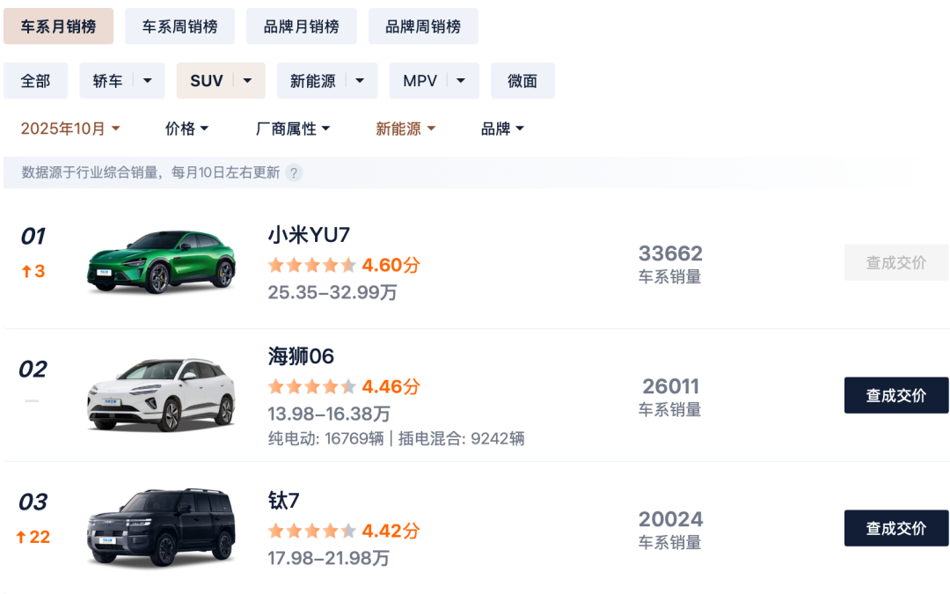Switch to the 品牌月销榜 tab

click(x=301, y=26)
